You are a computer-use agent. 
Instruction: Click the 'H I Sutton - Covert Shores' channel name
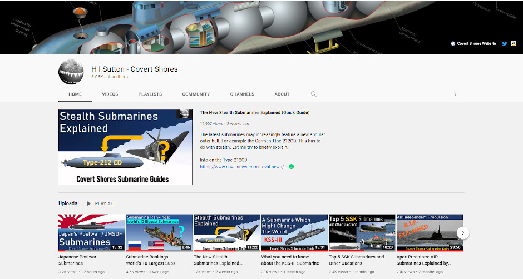click(x=135, y=69)
